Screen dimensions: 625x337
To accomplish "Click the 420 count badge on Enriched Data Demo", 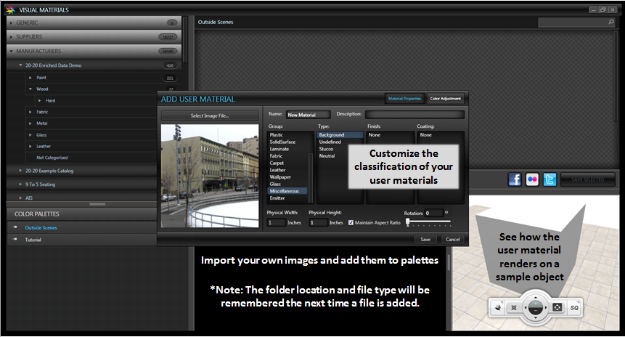I will click(x=170, y=65).
